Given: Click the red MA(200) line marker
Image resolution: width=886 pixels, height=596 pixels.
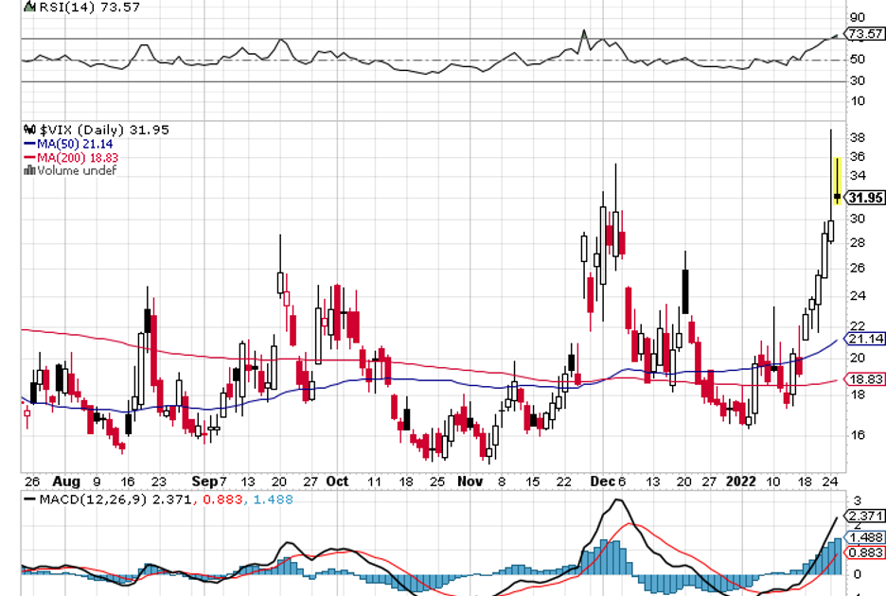Looking at the screenshot, I should tap(27, 157).
